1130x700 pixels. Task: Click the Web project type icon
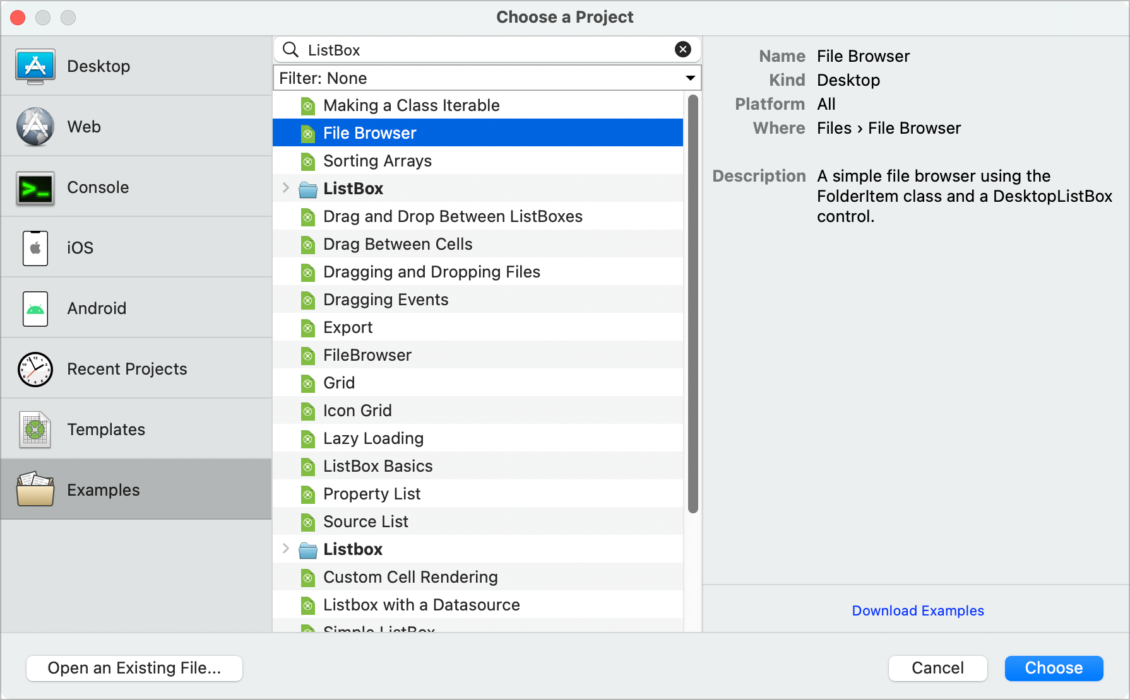(35, 126)
